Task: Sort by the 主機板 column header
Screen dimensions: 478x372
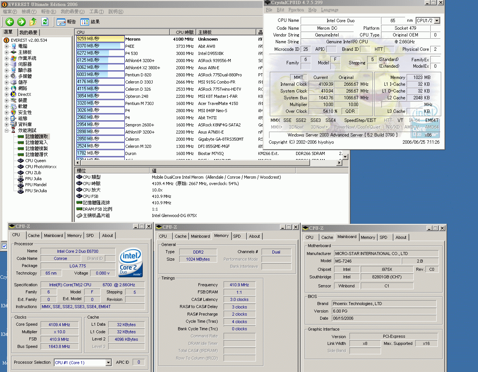Action: click(226, 32)
